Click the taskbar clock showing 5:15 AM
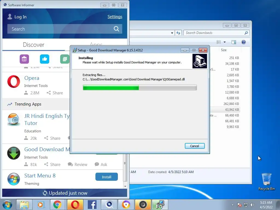The height and width of the screenshot is (210, 280). (x=266, y=205)
